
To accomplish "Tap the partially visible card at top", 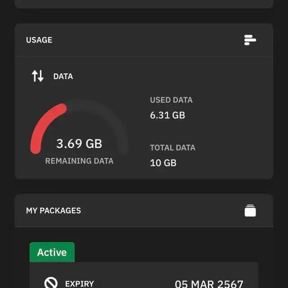I will (144, 4).
